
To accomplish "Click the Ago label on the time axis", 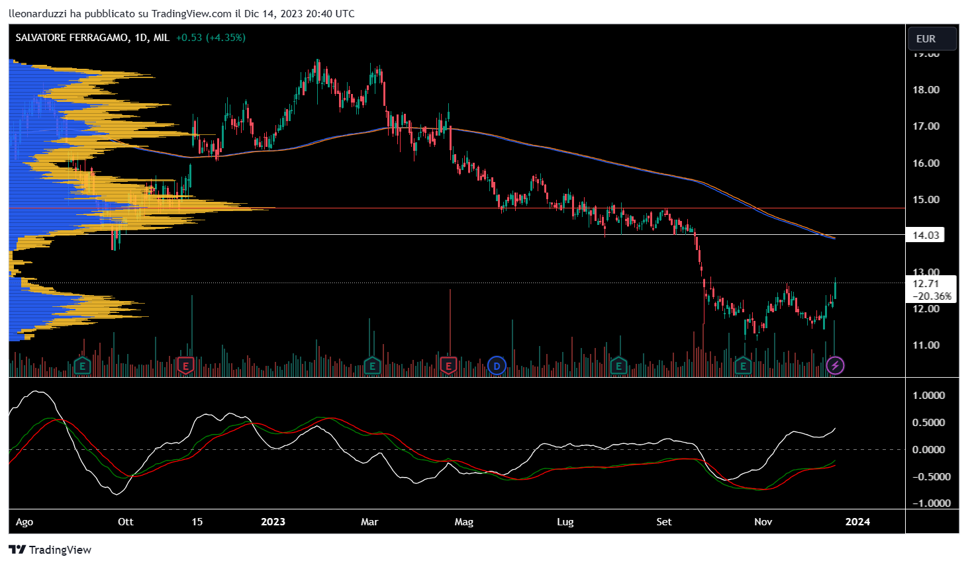I will 24,522.
